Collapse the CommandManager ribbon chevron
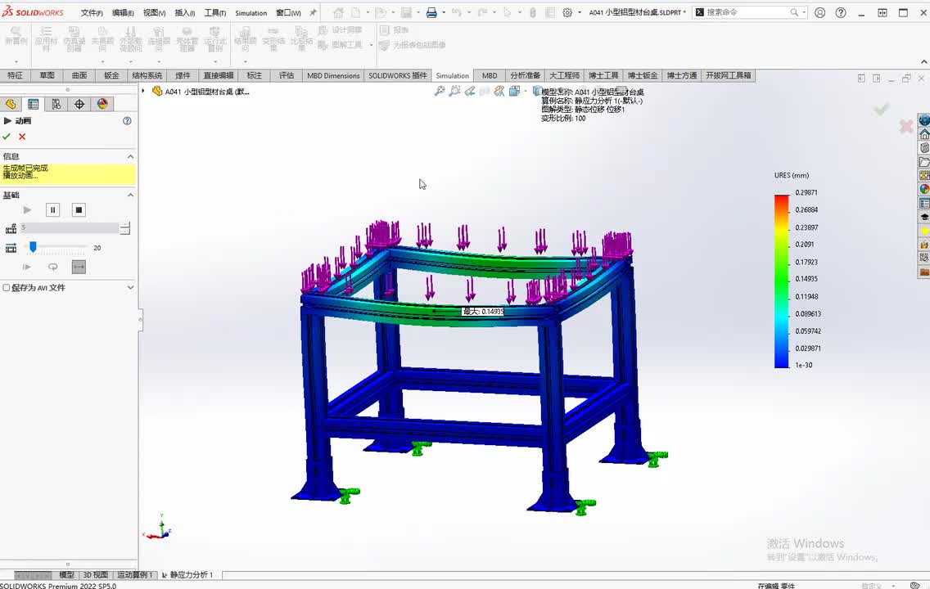Viewport: 930px width, 589px height. click(923, 61)
